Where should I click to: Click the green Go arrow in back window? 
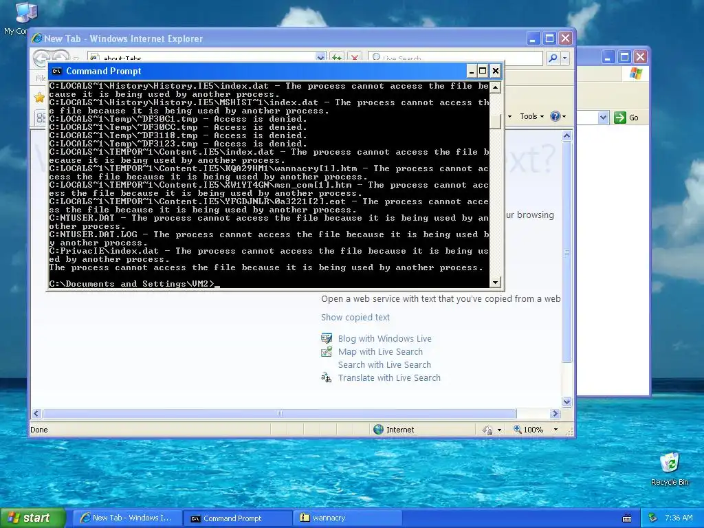[x=620, y=118]
